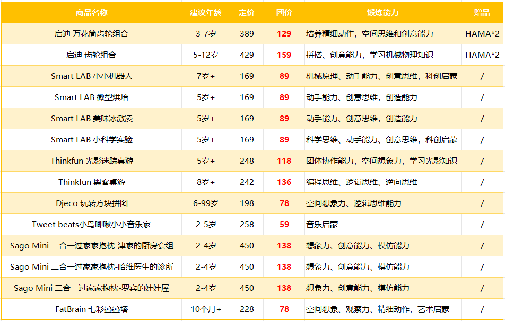
Task: Select the 团价 column header
Action: click(284, 13)
